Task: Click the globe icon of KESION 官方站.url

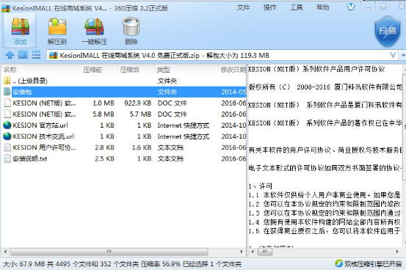Action: coord(7,125)
